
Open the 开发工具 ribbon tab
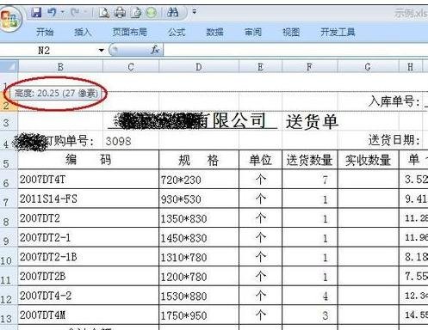(x=338, y=32)
